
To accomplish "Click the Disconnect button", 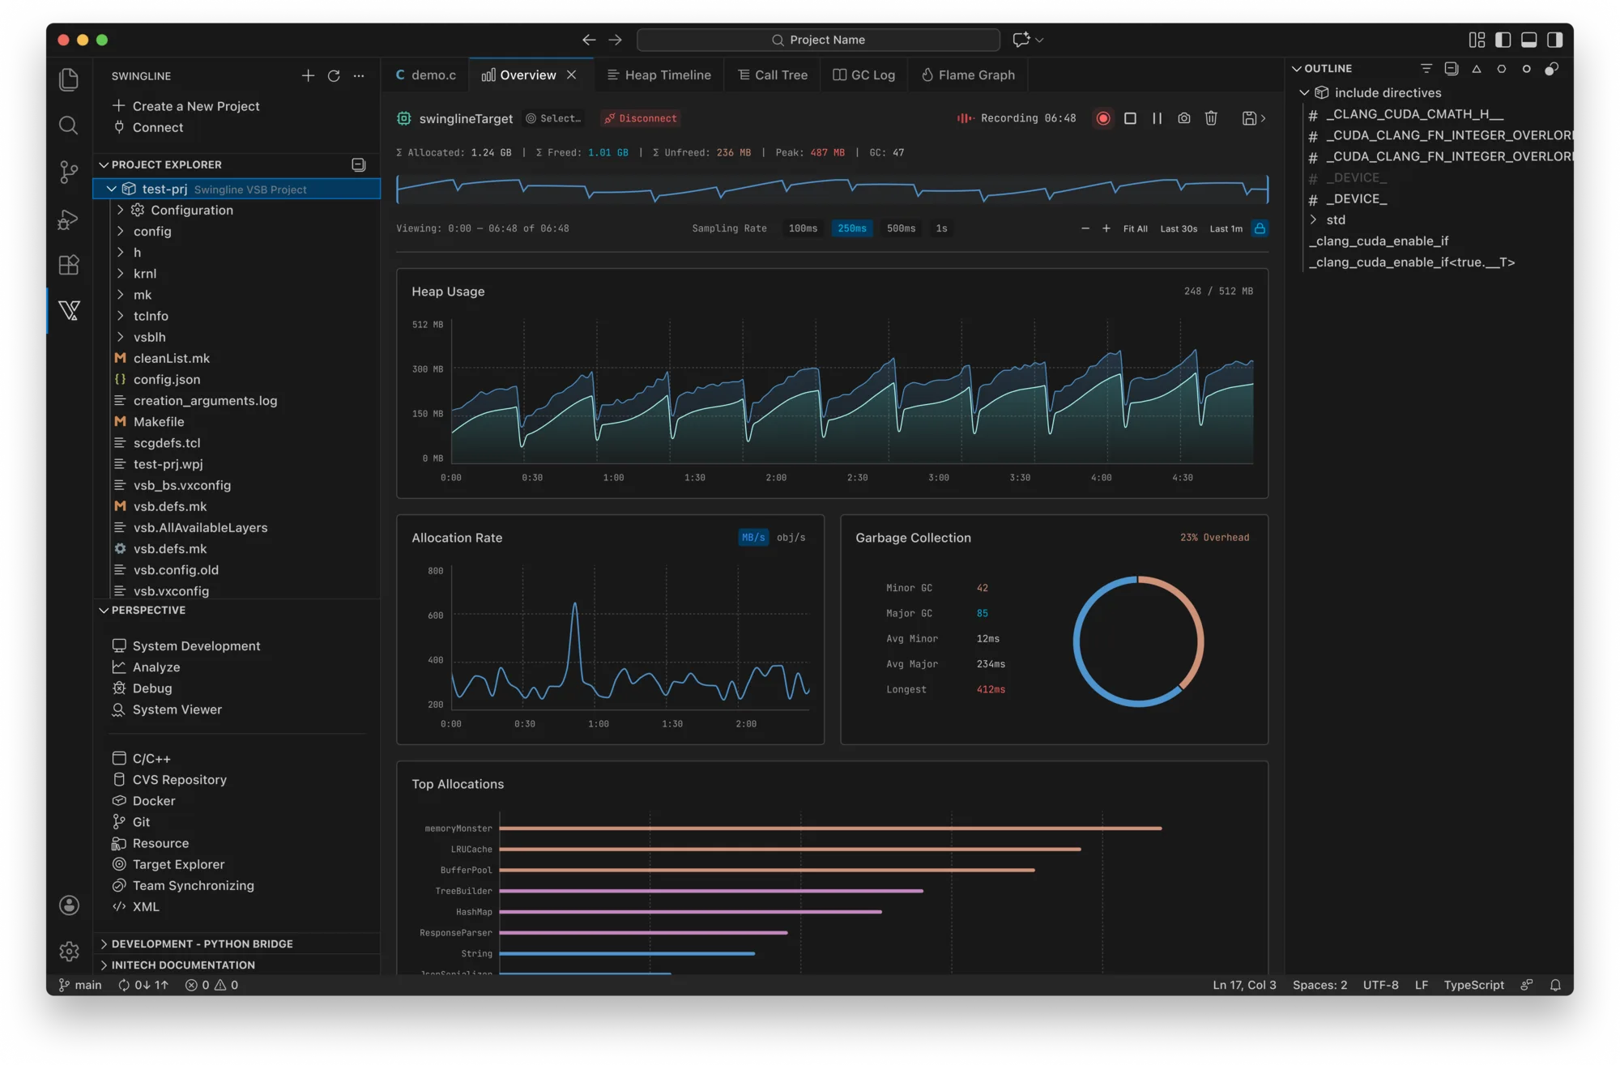I will [x=641, y=118].
